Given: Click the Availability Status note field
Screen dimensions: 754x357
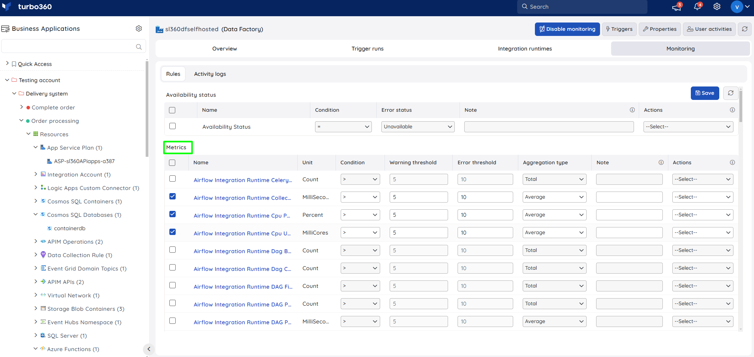Looking at the screenshot, I should coord(549,127).
